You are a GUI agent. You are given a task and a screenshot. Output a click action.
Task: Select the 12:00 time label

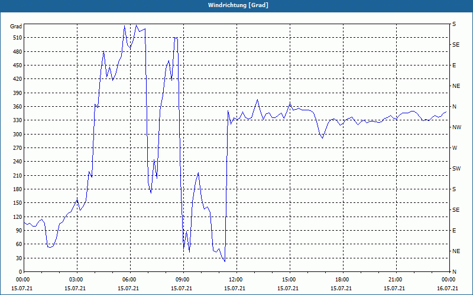[x=237, y=280]
